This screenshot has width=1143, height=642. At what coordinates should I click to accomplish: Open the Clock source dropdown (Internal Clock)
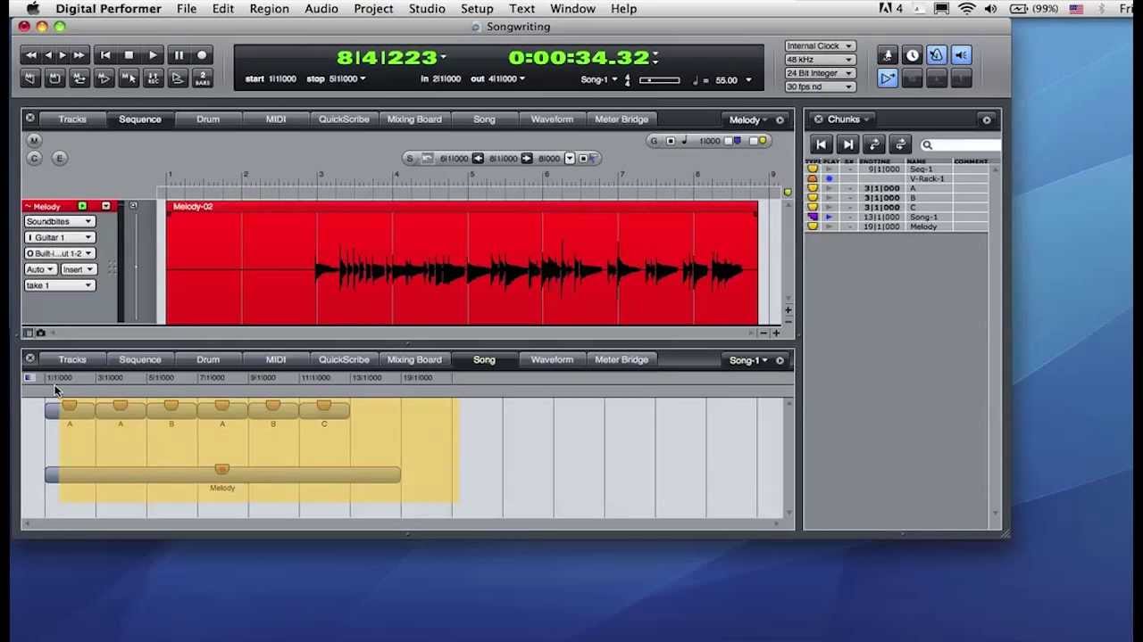tap(820, 46)
